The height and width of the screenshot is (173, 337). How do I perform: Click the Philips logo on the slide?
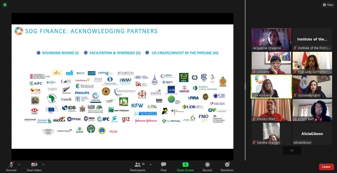pos(82,93)
